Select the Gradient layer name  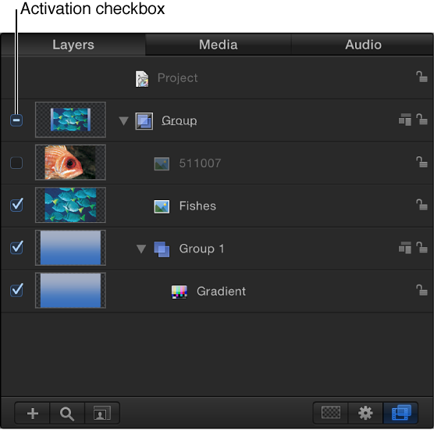point(221,292)
